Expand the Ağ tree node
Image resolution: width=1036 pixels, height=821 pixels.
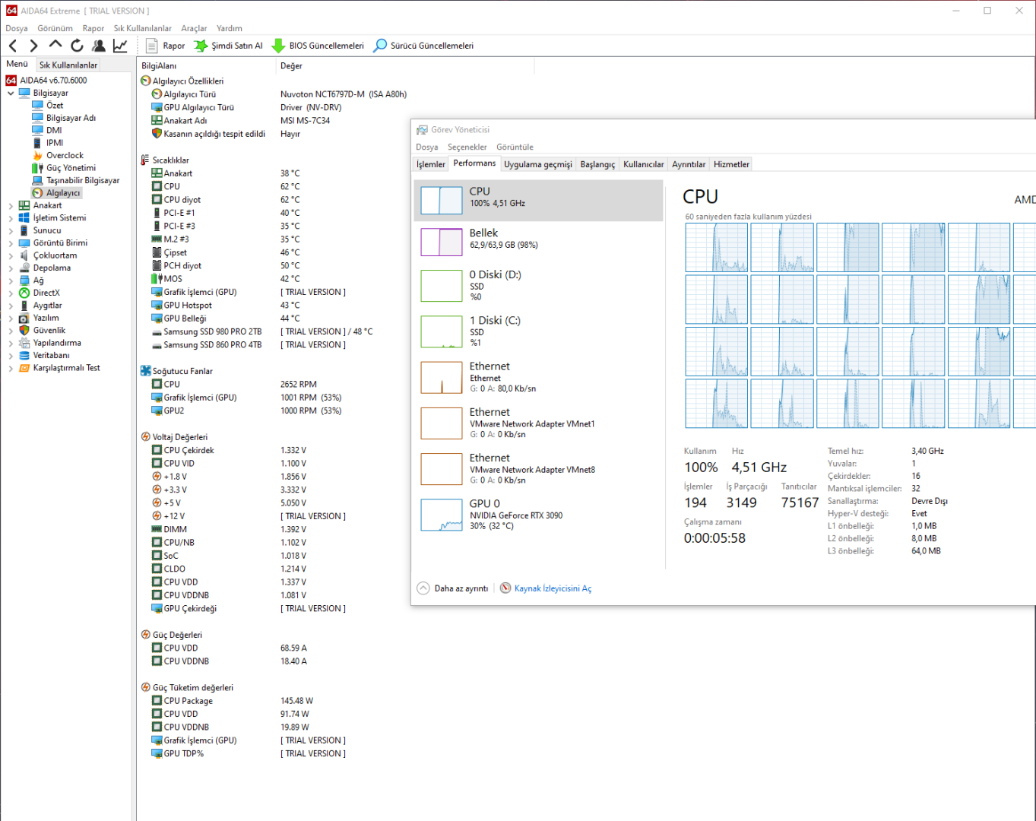[x=11, y=281]
